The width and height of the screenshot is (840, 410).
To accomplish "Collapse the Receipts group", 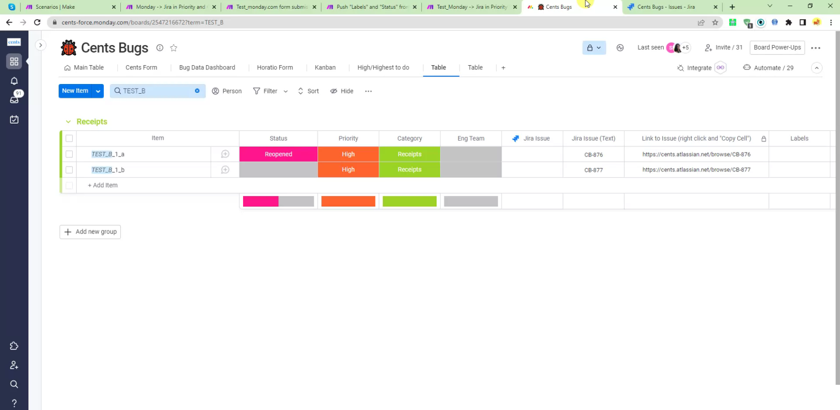I will click(68, 122).
